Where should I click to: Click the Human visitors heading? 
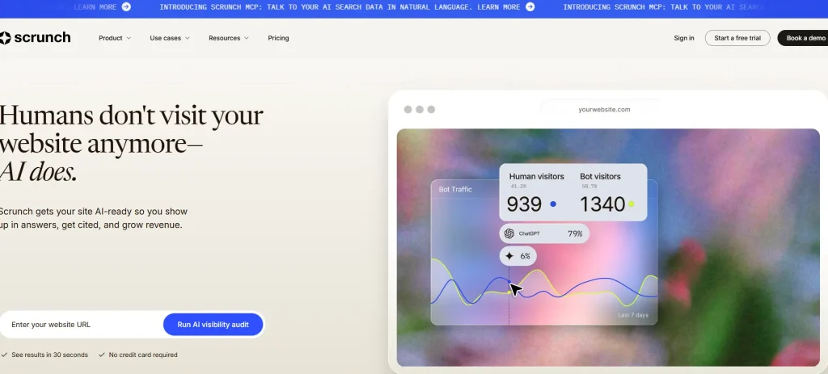tap(537, 176)
